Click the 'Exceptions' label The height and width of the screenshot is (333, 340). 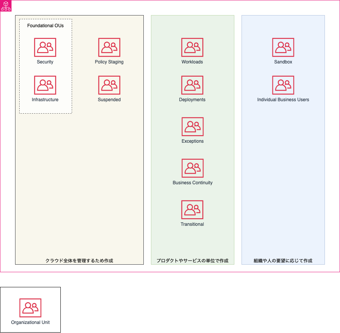(x=192, y=141)
